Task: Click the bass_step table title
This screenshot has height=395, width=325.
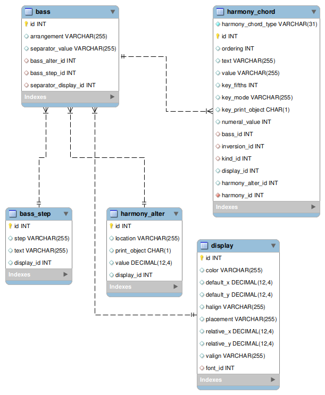Action: point(35,214)
